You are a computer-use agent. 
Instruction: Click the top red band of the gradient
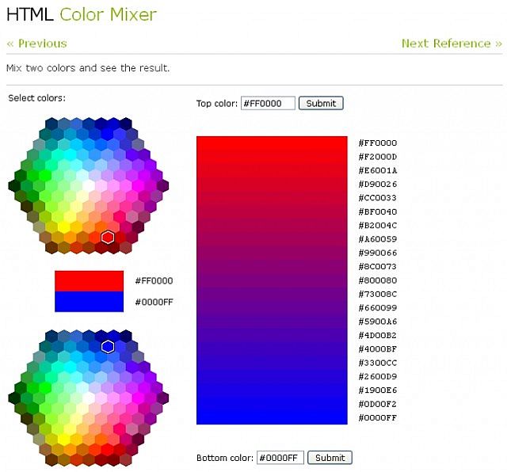(272, 143)
